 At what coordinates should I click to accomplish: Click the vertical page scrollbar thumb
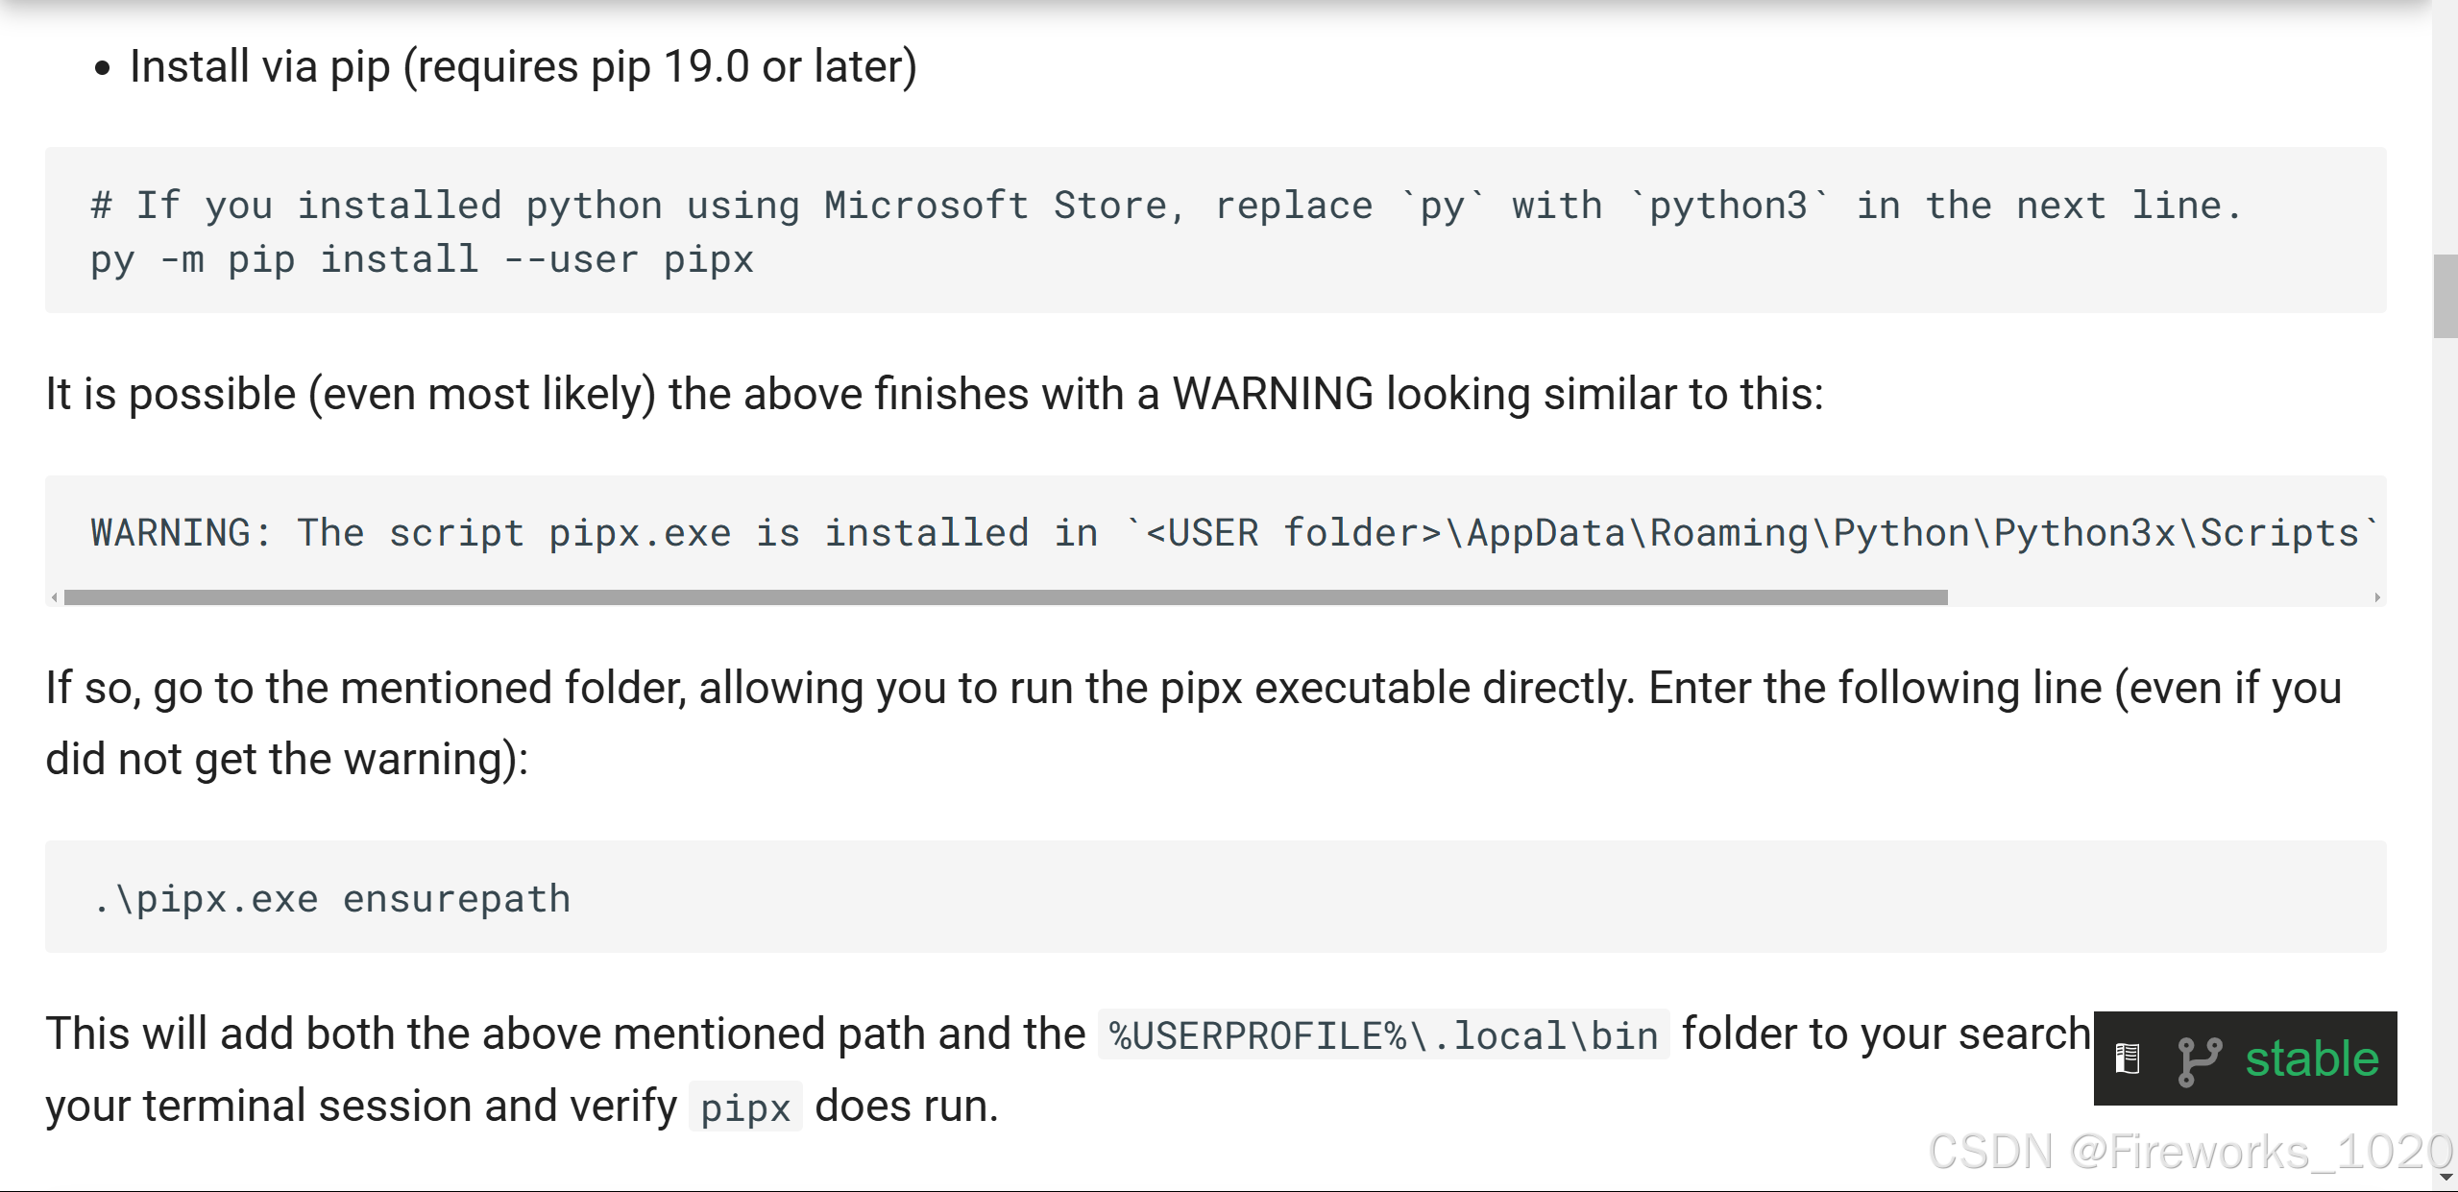[2446, 296]
